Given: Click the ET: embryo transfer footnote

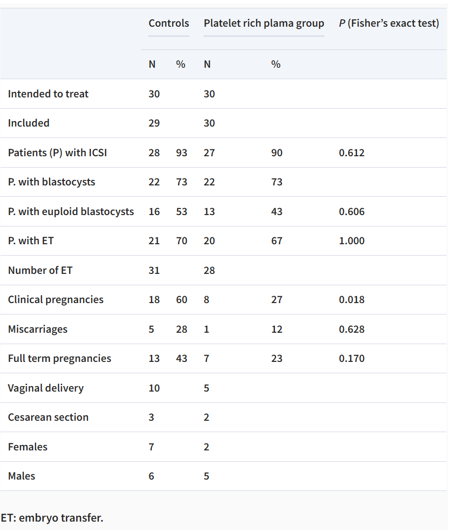Looking at the screenshot, I should [x=52, y=518].
